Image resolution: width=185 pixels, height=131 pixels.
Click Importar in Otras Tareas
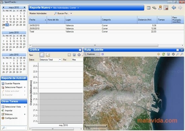[7, 111]
